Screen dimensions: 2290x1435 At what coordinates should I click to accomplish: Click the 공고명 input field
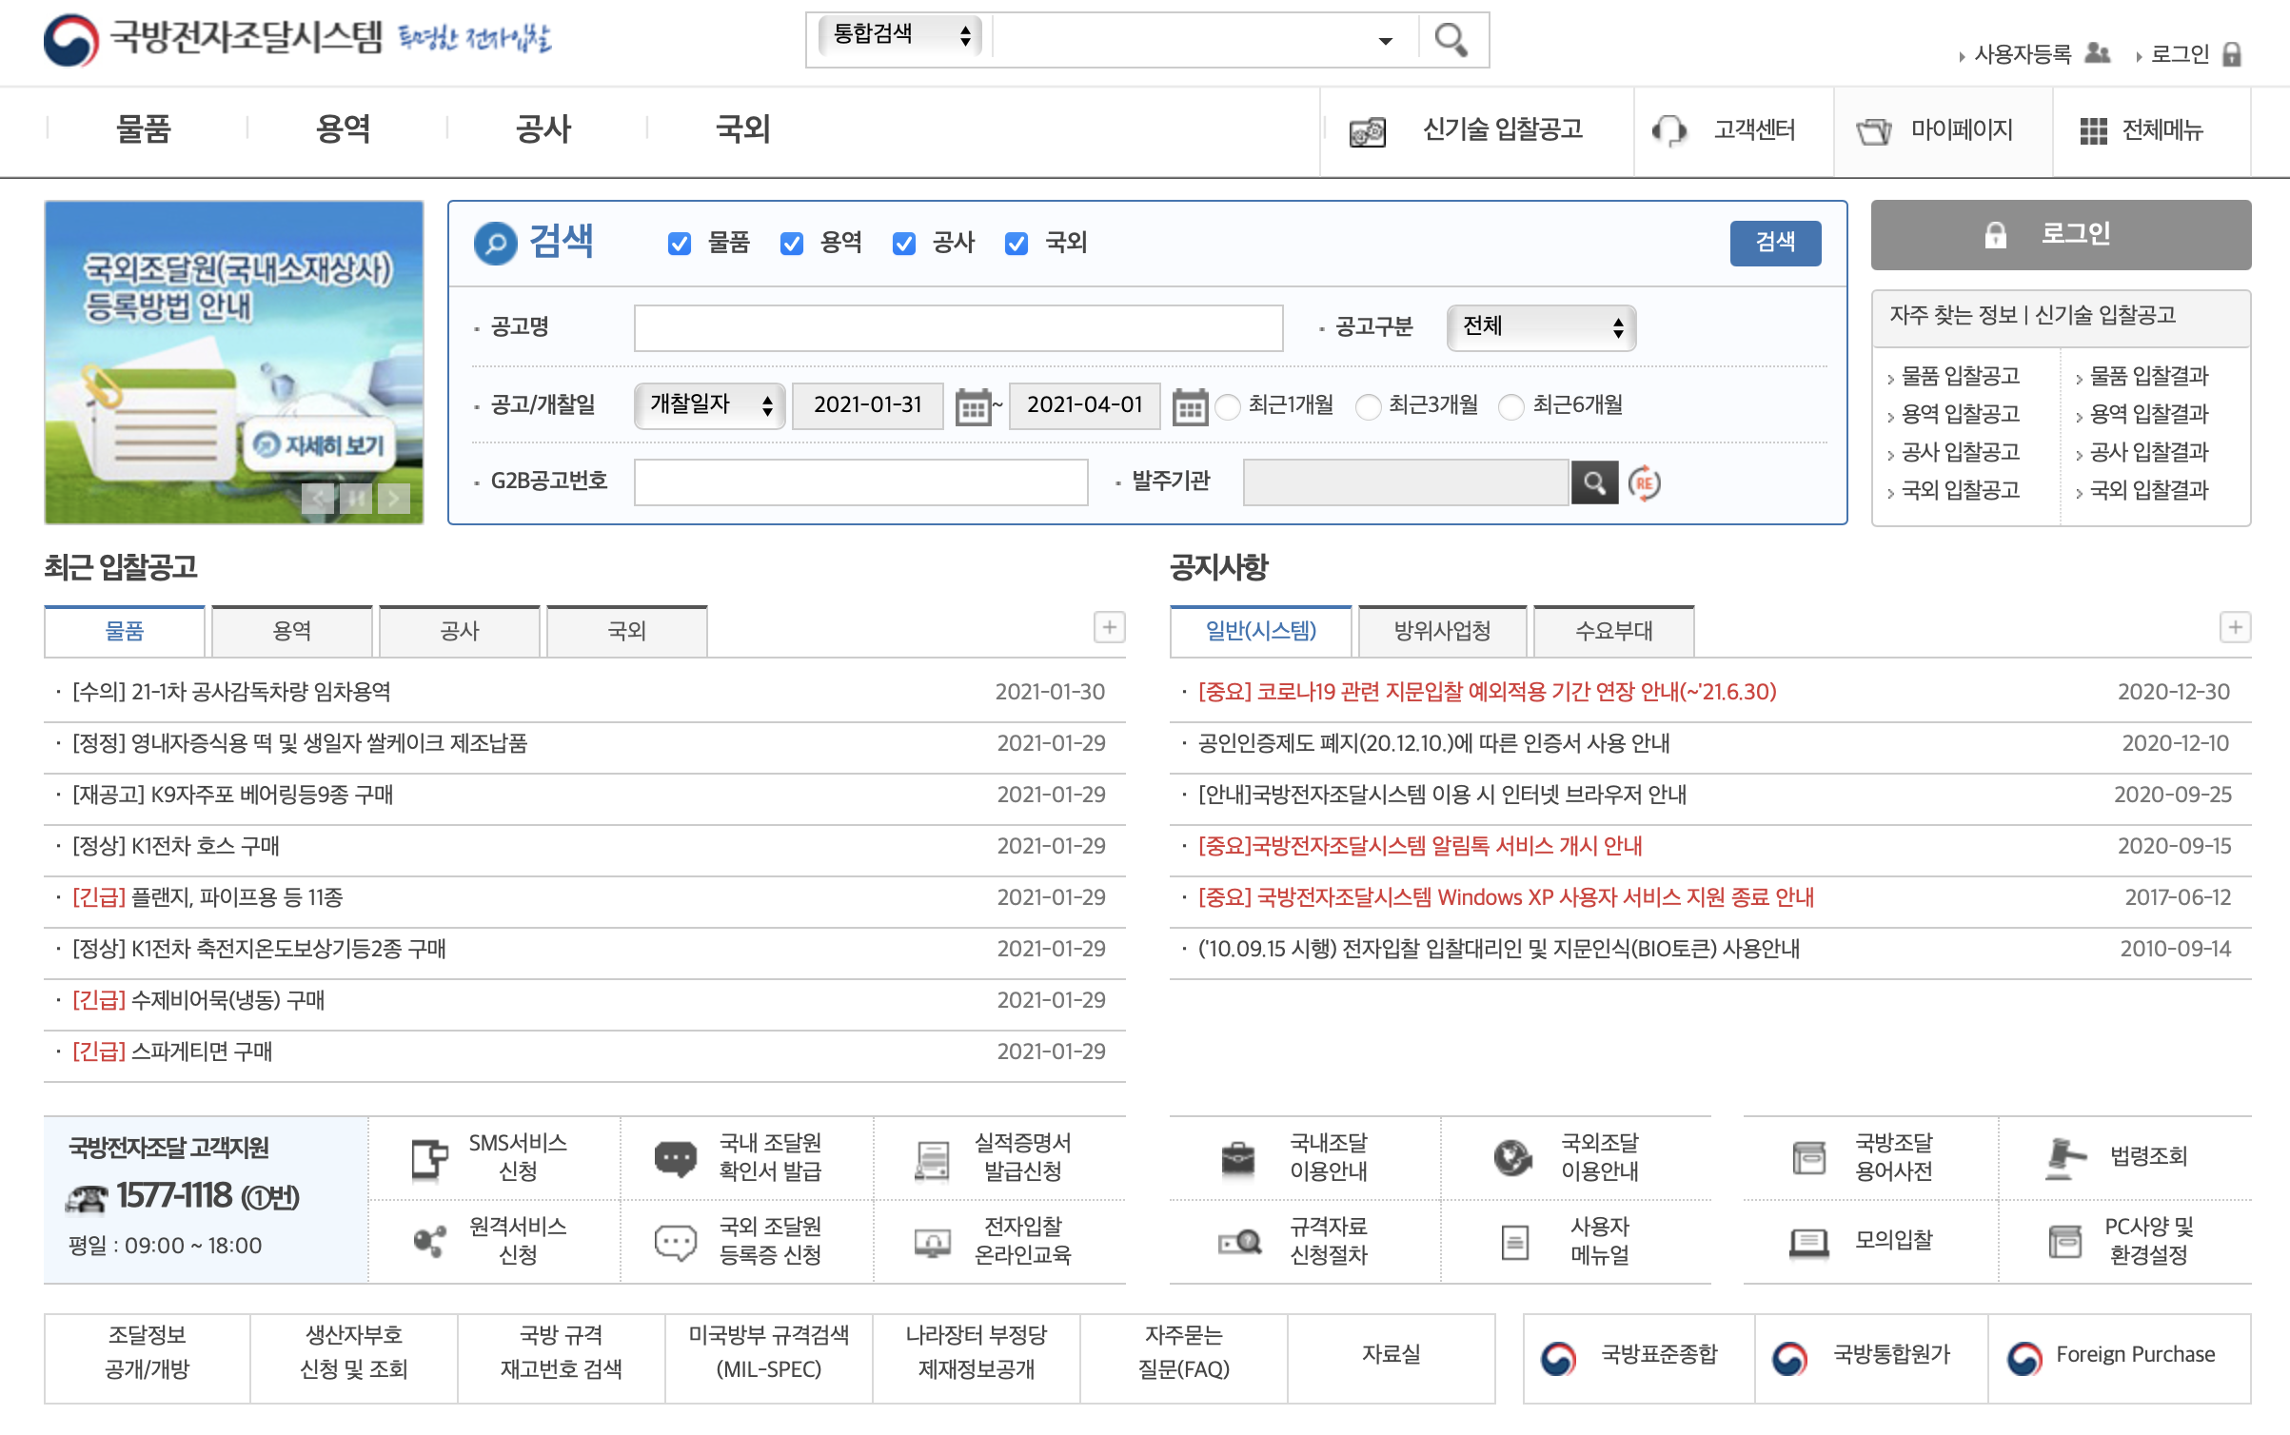(958, 328)
